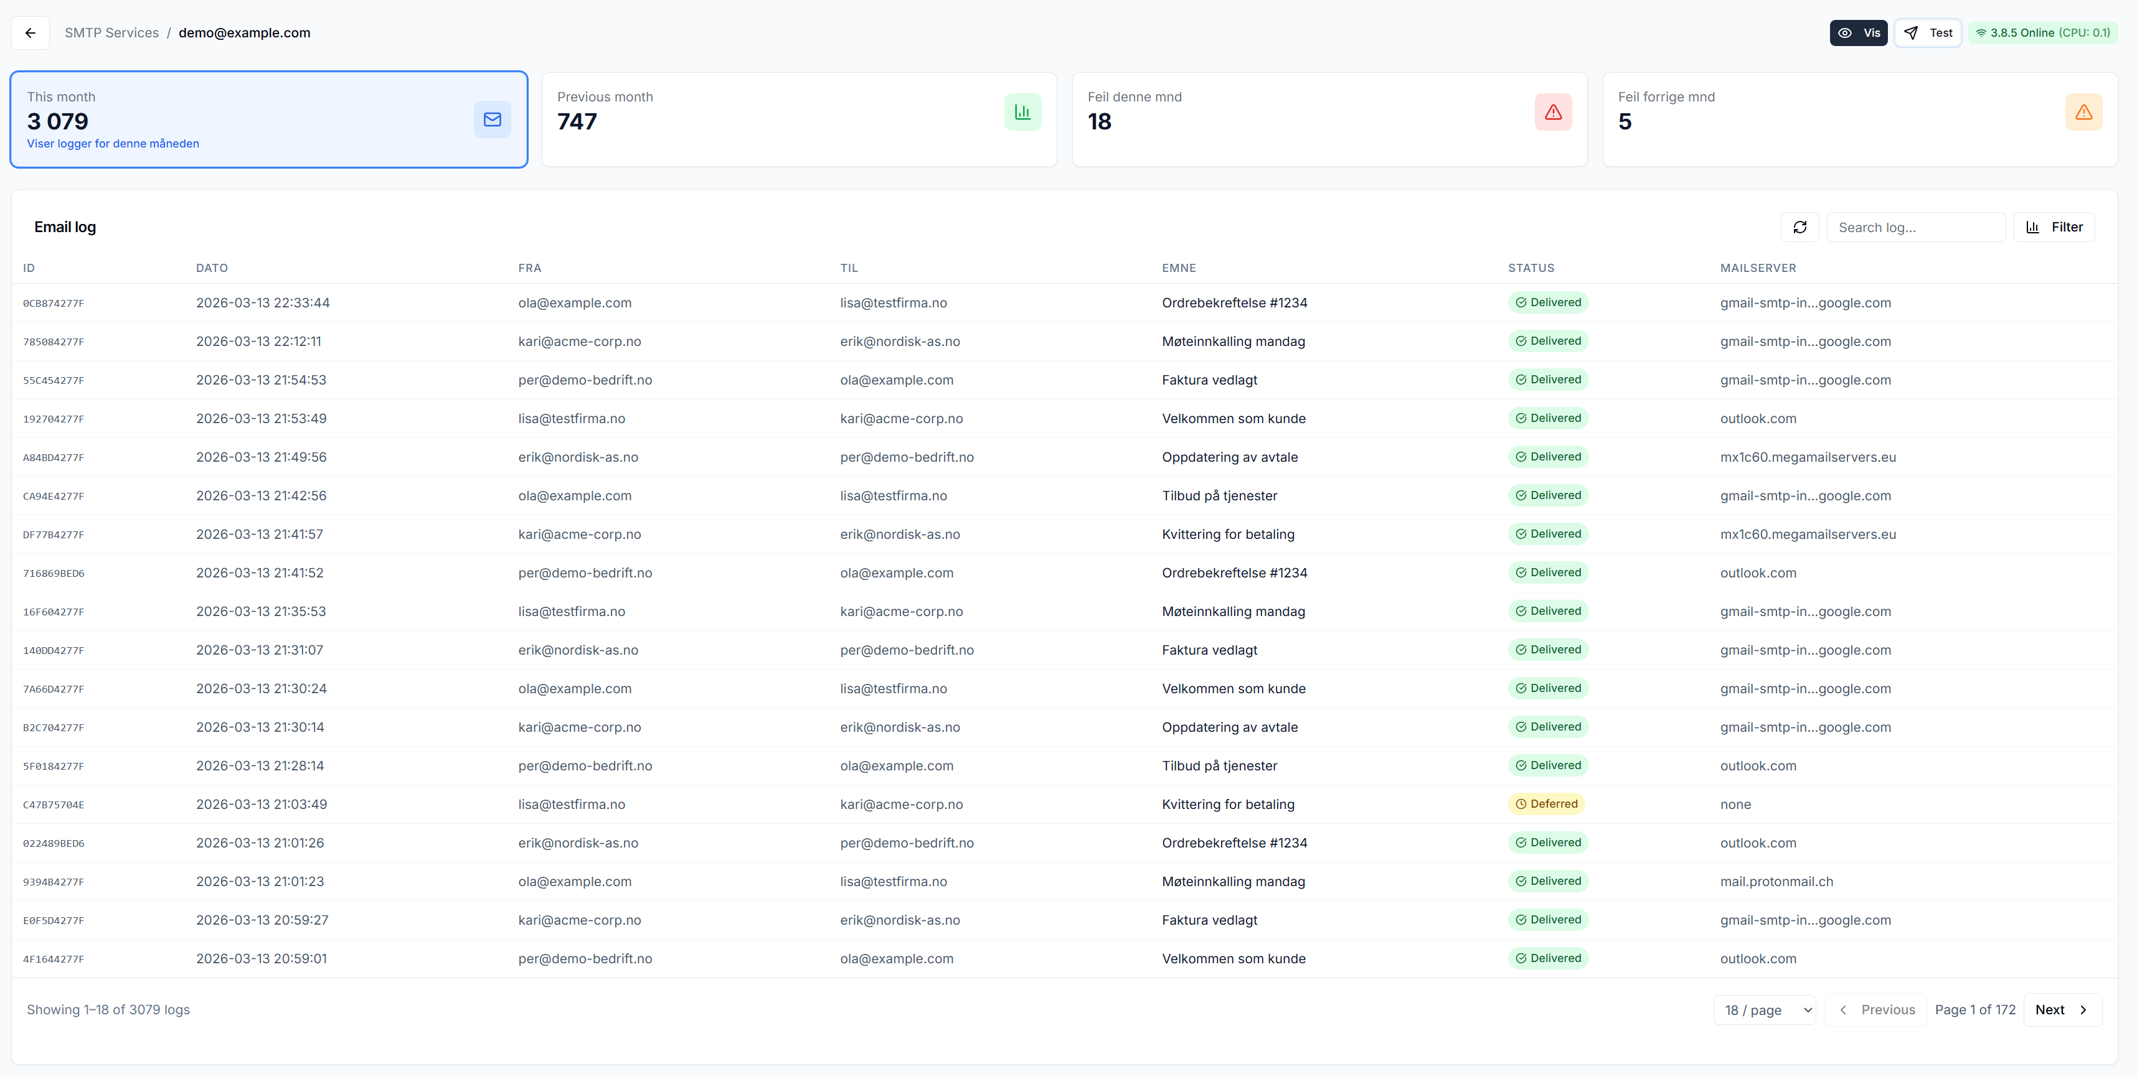Viewport: 2137px width, 1079px height.
Task: Select the Previous month stats card
Action: click(798, 119)
